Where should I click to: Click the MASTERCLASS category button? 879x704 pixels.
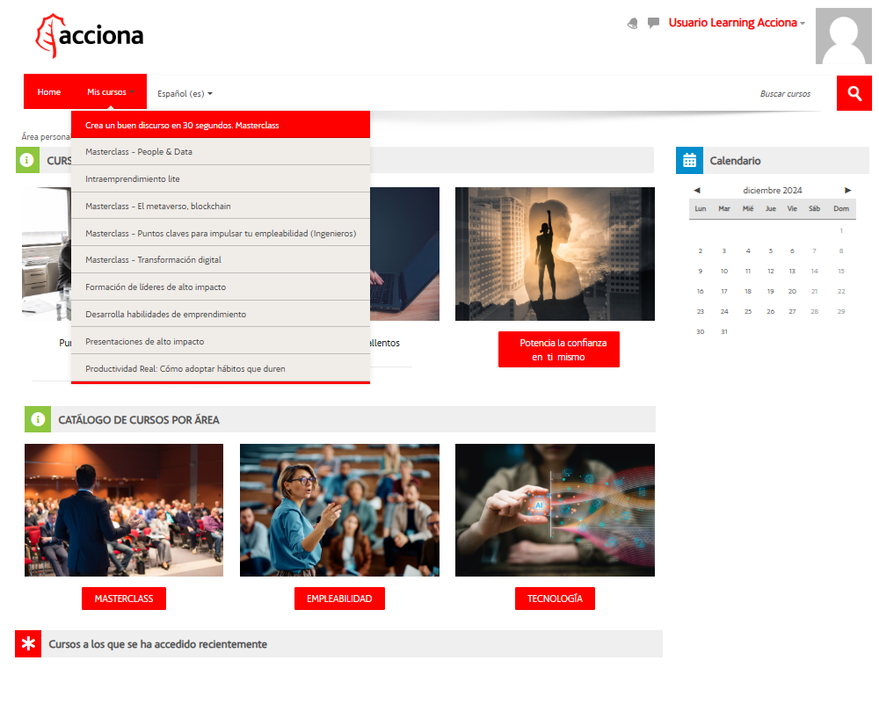(x=124, y=599)
